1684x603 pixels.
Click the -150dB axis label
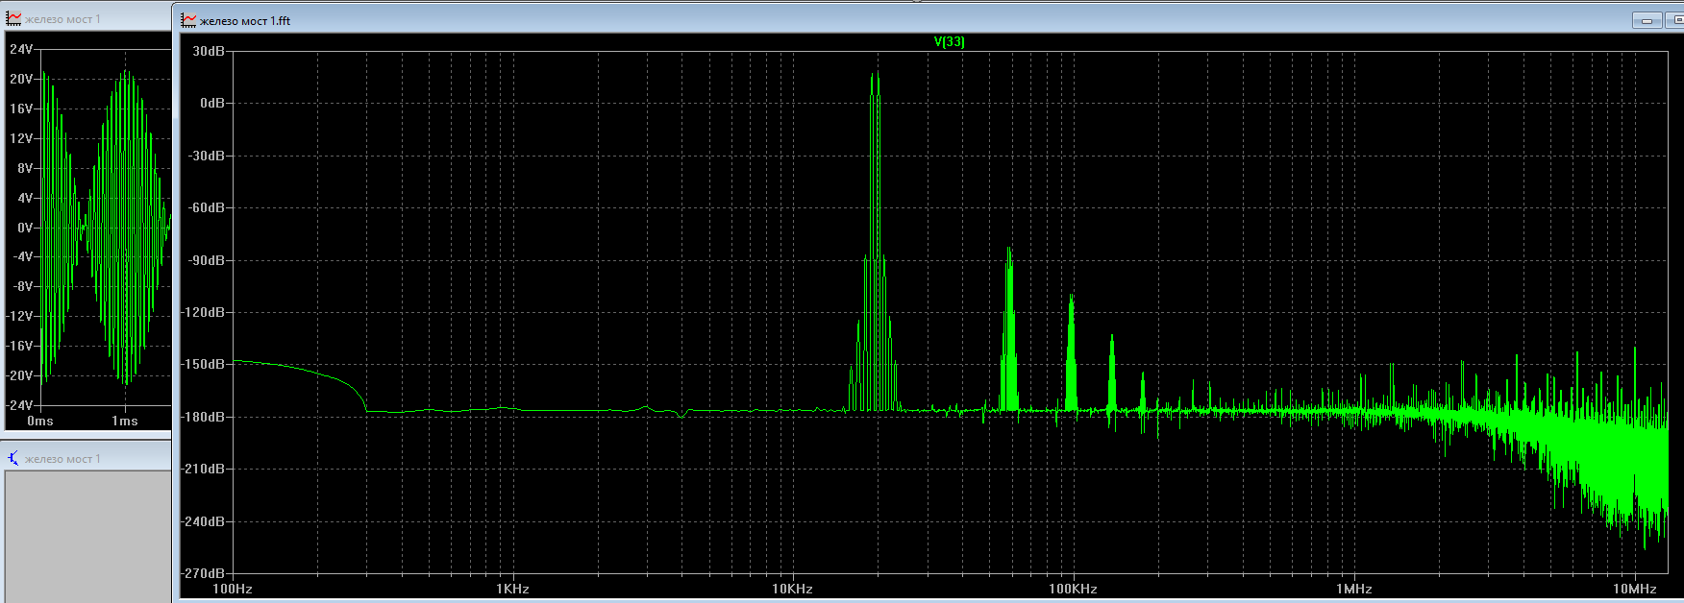click(x=203, y=364)
